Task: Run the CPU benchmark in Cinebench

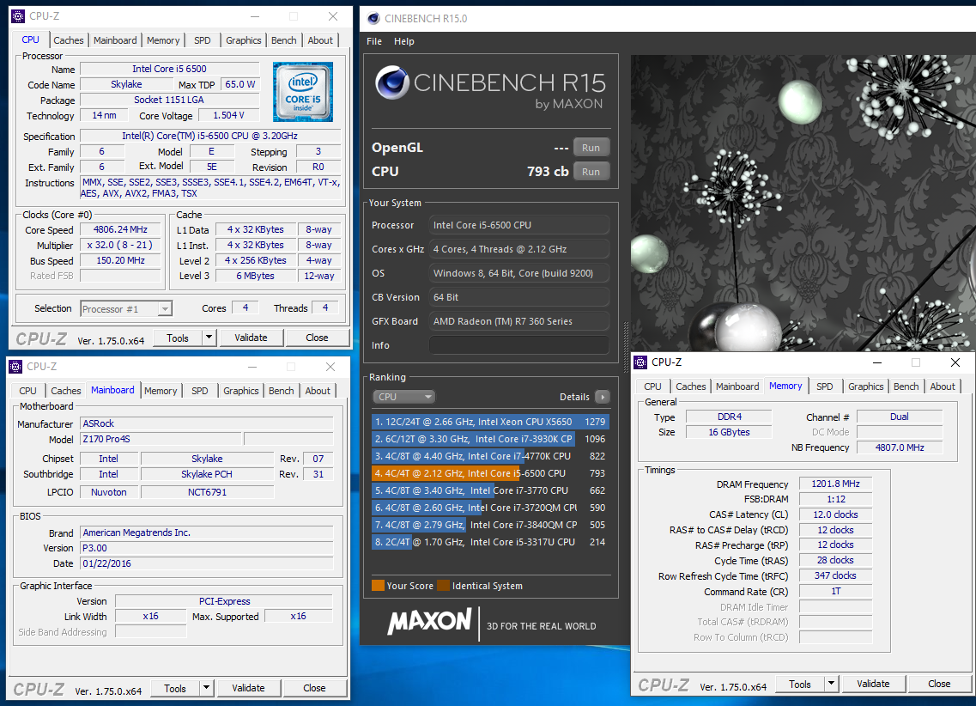Action: coord(591,172)
